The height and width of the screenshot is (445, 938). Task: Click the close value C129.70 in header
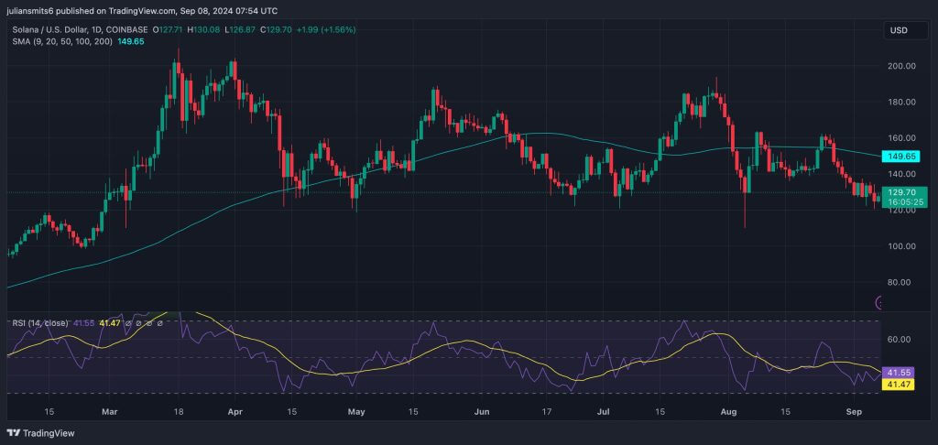276,29
